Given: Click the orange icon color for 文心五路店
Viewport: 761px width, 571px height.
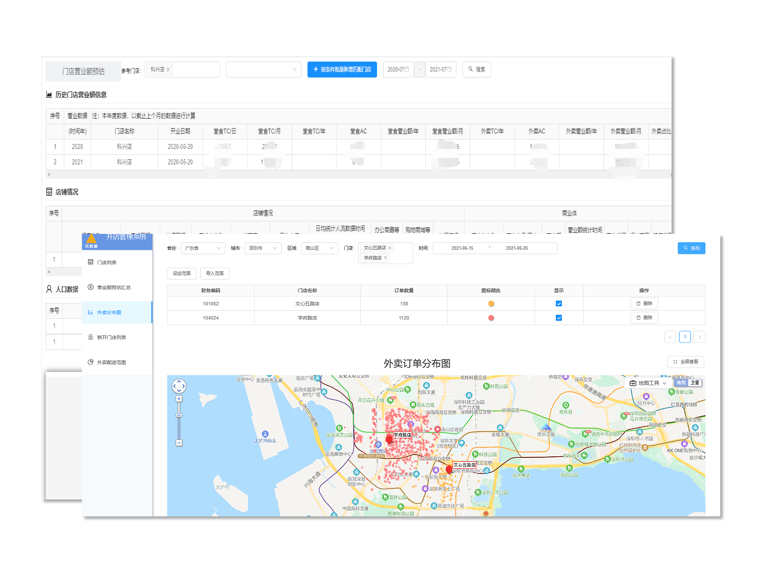Looking at the screenshot, I should [491, 304].
